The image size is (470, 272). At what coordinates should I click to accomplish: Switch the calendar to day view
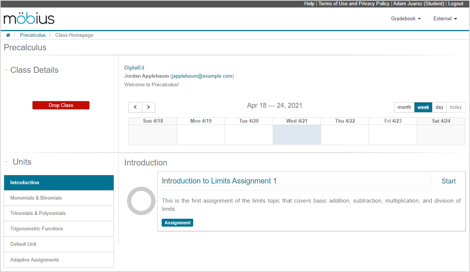click(x=439, y=107)
